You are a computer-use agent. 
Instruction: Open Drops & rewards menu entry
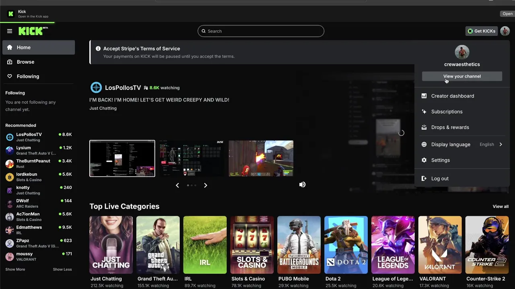(x=462, y=127)
